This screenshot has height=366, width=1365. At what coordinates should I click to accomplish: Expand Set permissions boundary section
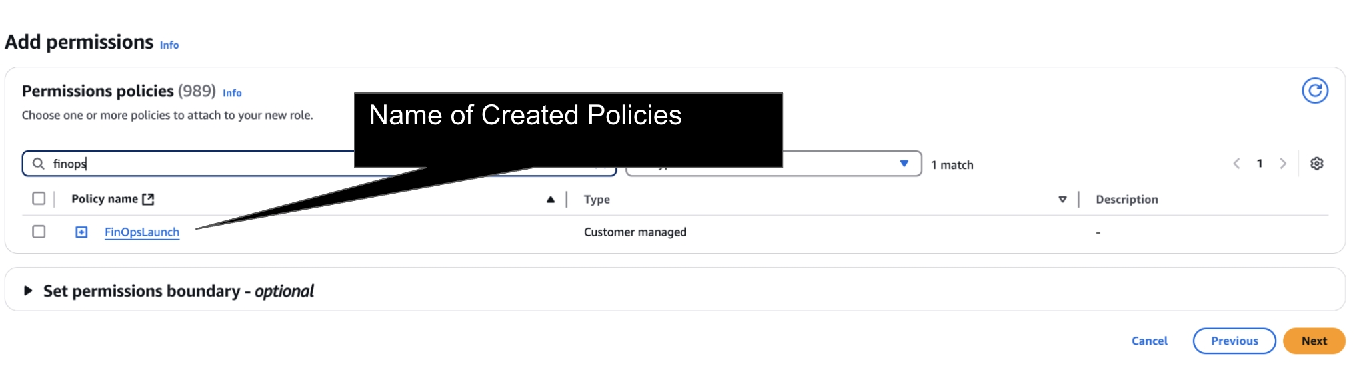(28, 291)
